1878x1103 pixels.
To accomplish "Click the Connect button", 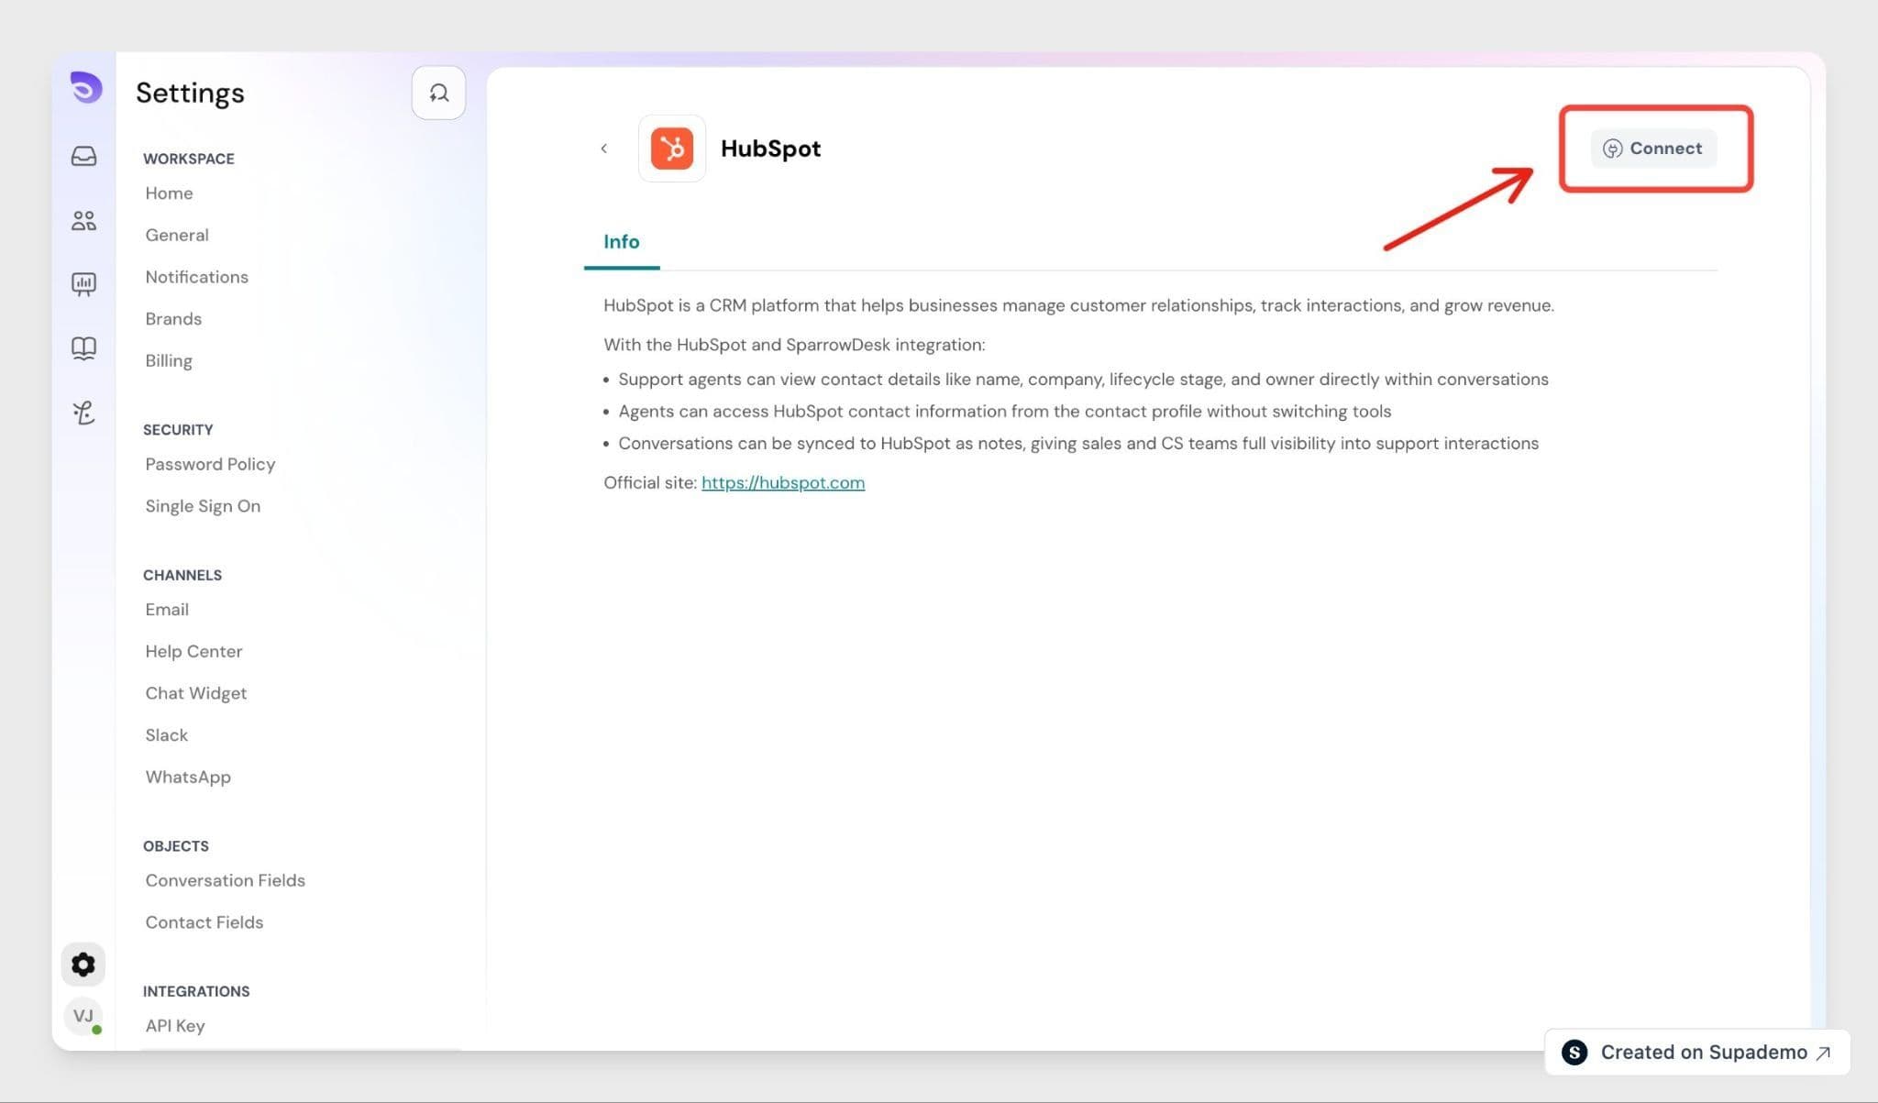I will pos(1653,149).
